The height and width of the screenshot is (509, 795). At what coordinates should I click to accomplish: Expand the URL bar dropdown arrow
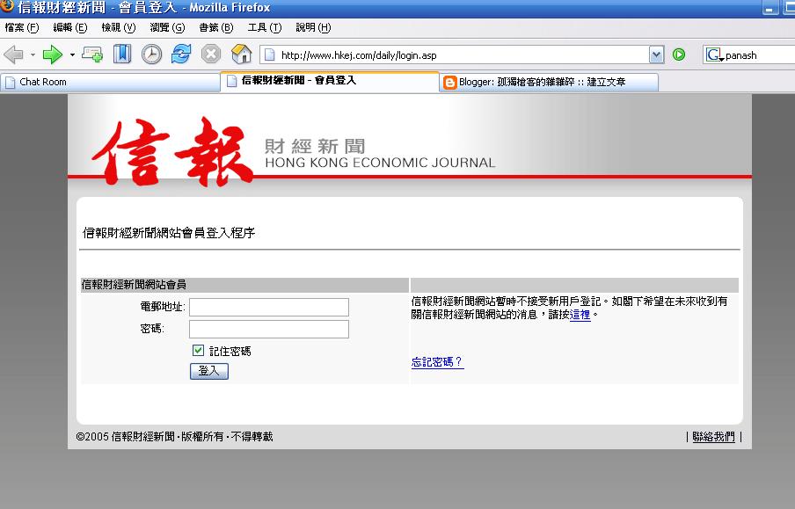pyautogui.click(x=656, y=55)
